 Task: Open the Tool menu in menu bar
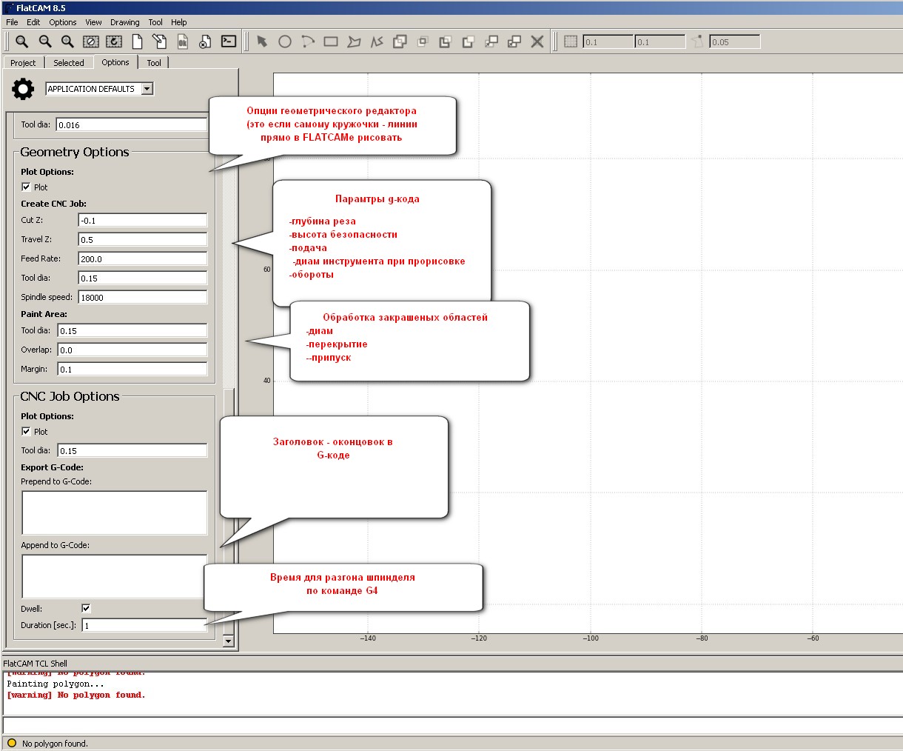pyautogui.click(x=155, y=22)
